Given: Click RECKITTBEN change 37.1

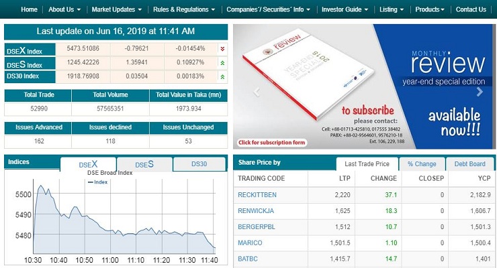Looking at the screenshot, I should click(391, 195).
